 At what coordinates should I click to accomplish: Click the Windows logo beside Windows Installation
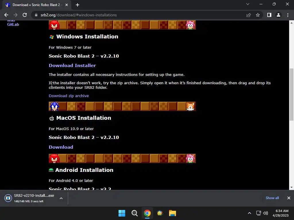click(x=52, y=37)
